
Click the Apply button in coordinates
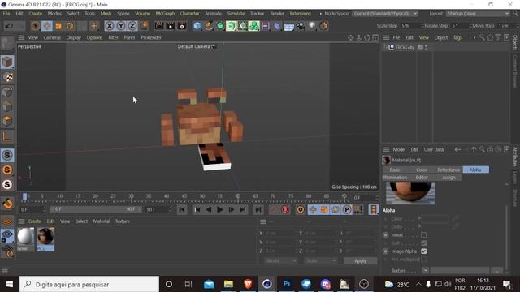361,261
